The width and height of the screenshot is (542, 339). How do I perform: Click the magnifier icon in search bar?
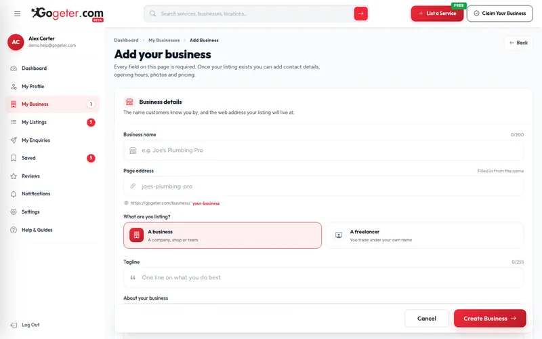[152, 14]
